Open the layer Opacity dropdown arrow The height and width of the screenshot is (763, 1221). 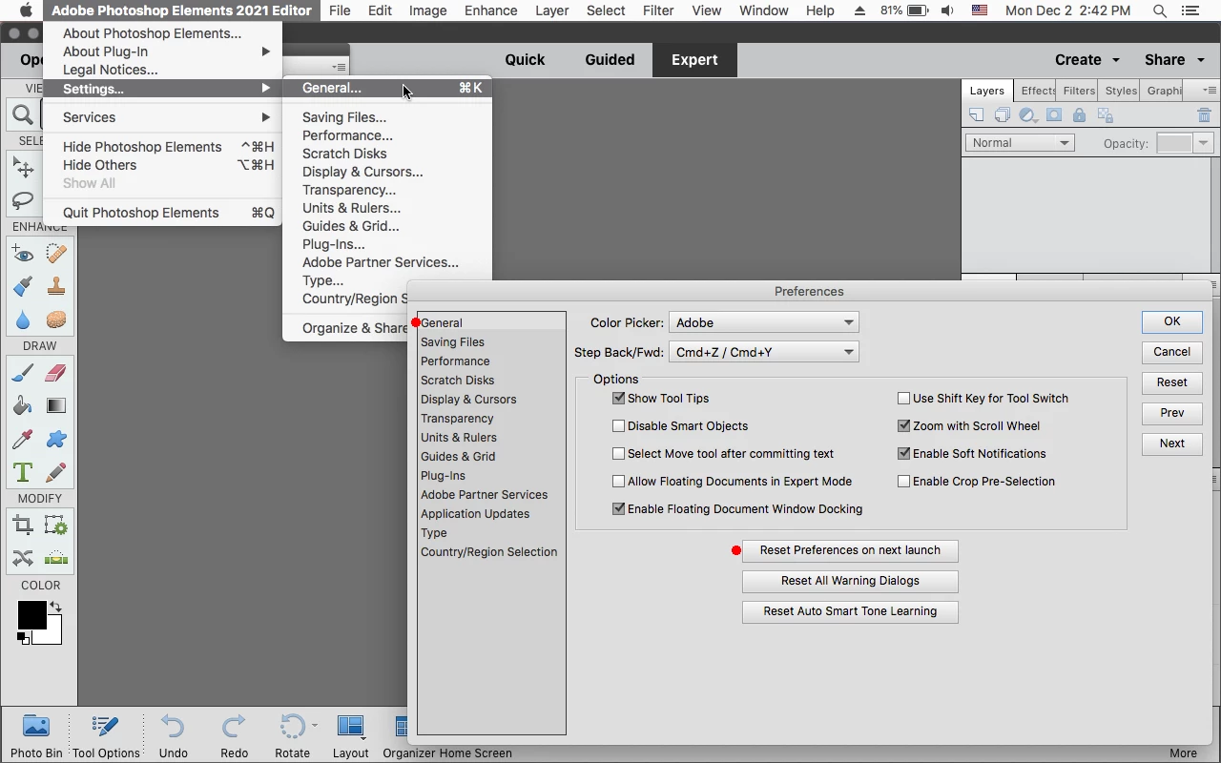coord(1204,143)
